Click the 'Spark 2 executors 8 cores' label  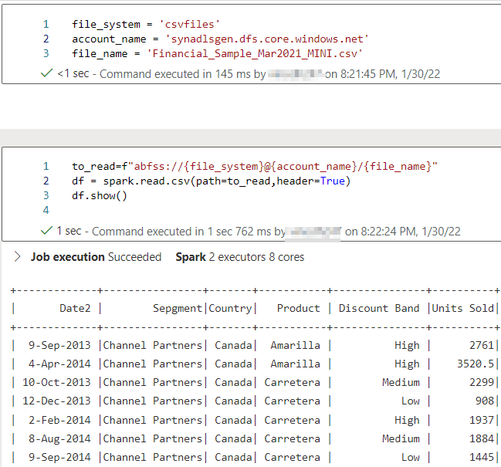pyautogui.click(x=239, y=257)
